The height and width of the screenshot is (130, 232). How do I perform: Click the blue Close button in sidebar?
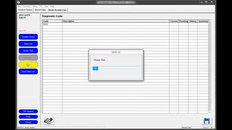pyautogui.click(x=28, y=122)
